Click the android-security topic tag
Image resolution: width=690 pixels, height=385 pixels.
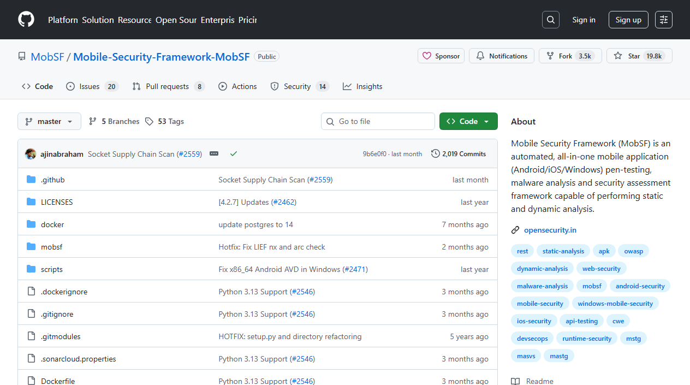640,286
